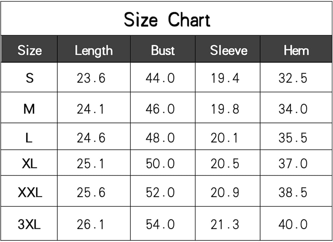This screenshot has height=242, width=333.
Task: Select the 3XL size row label
Action: [29, 224]
